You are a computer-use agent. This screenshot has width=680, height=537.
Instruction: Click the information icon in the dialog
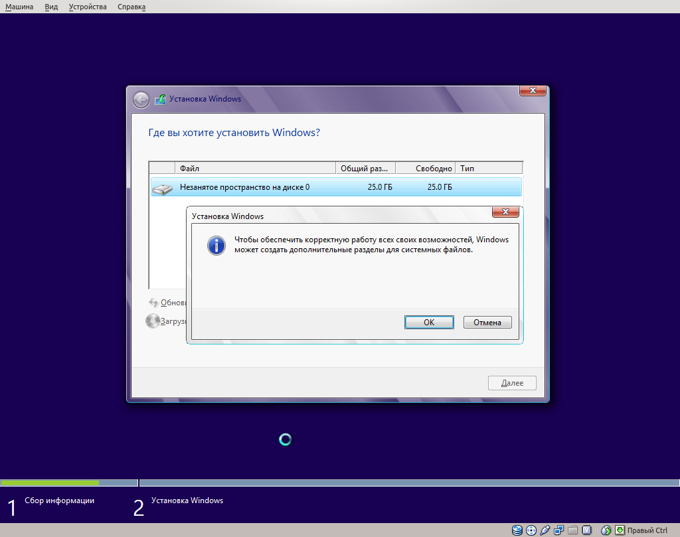[x=216, y=246]
